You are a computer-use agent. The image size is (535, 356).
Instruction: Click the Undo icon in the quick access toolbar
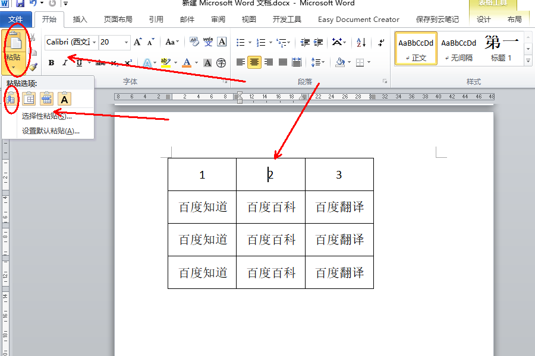(x=33, y=4)
